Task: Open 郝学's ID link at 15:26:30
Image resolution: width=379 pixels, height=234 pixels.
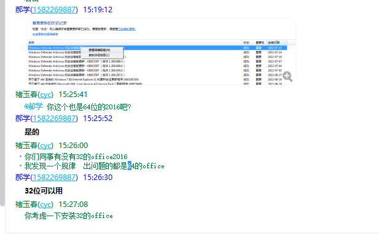Action: 55,177
